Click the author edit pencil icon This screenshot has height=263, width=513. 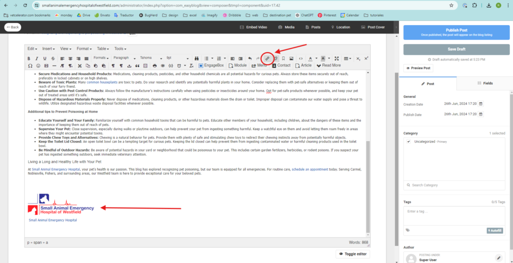(x=498, y=258)
